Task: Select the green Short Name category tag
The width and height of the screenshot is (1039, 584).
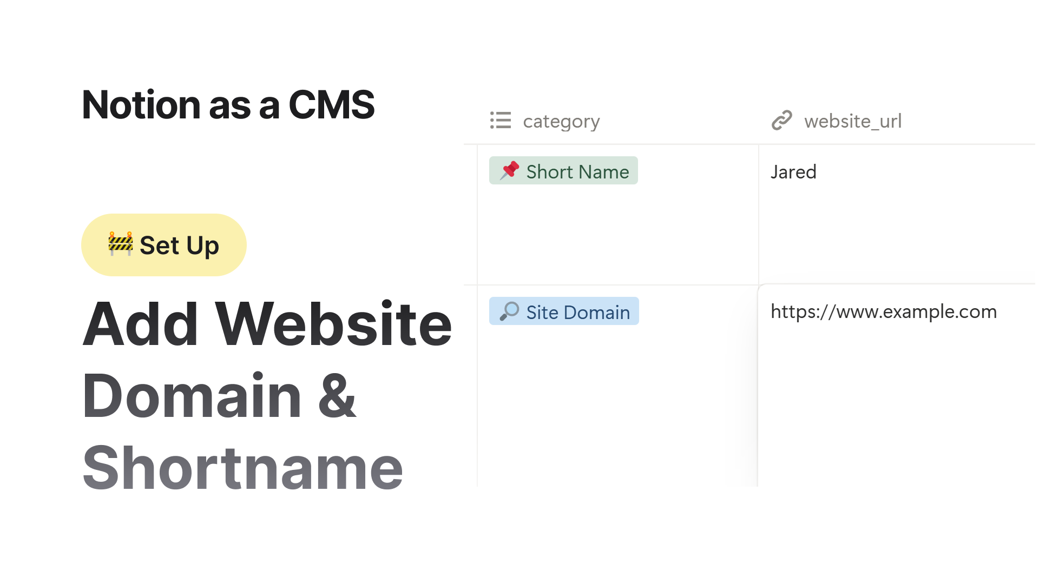Action: [563, 170]
